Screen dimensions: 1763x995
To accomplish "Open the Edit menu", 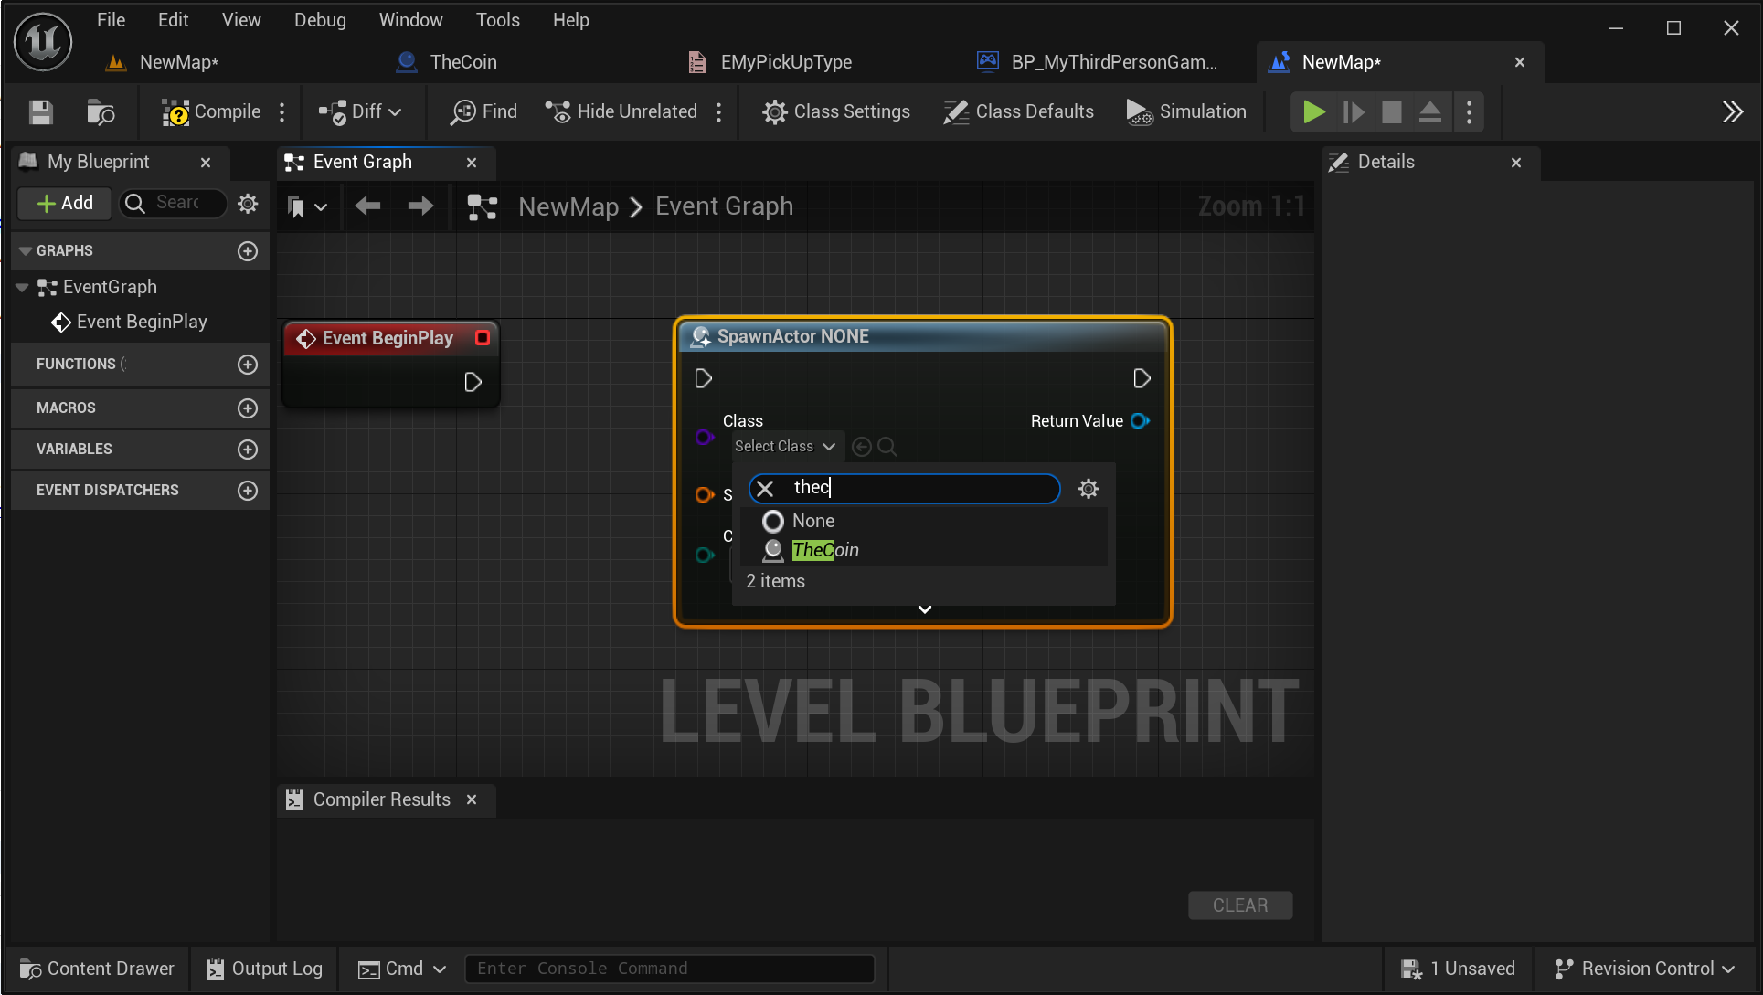I will [x=173, y=20].
